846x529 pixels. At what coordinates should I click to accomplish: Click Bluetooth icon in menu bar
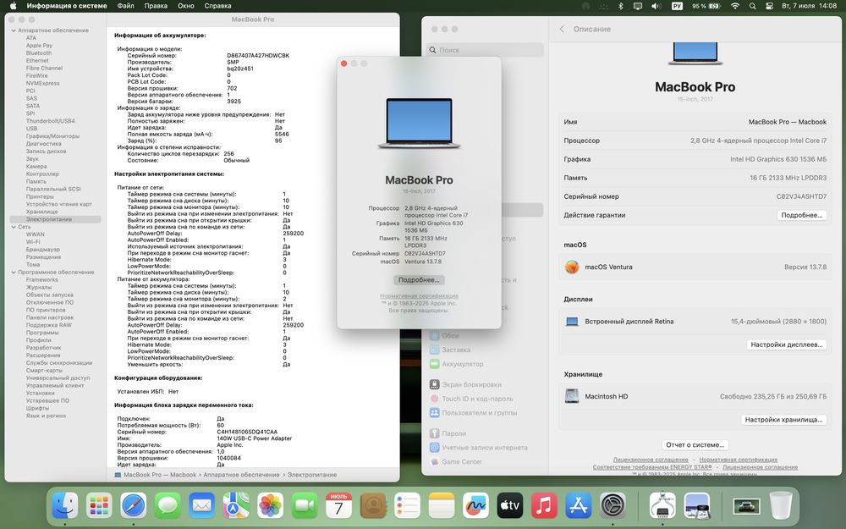pyautogui.click(x=620, y=6)
